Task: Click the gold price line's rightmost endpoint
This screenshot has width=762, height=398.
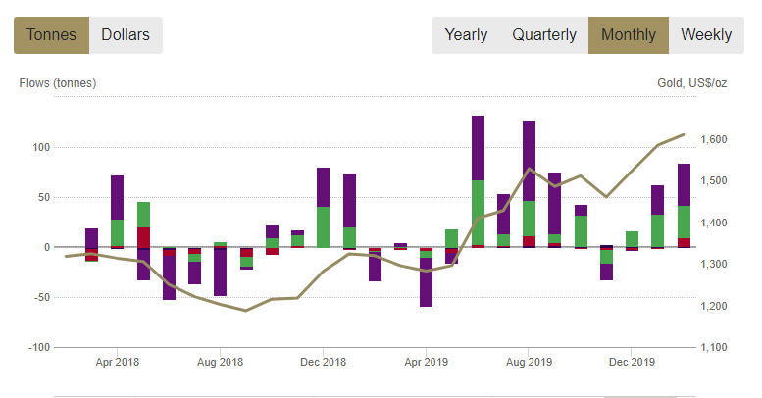Action: (684, 134)
